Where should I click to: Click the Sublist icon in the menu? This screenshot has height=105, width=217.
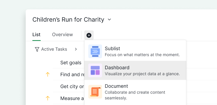click(x=95, y=51)
